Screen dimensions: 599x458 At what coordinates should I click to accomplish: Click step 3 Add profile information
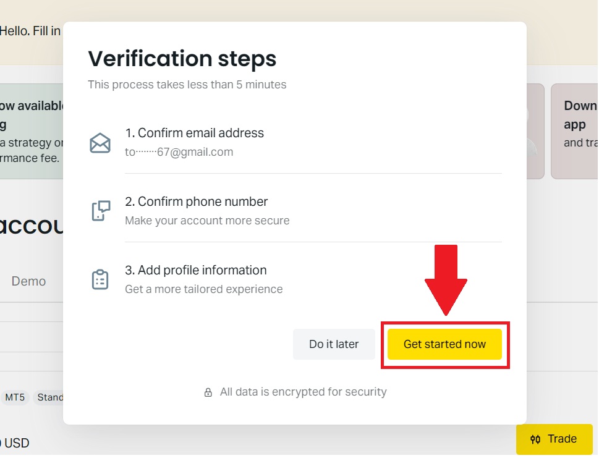(196, 269)
